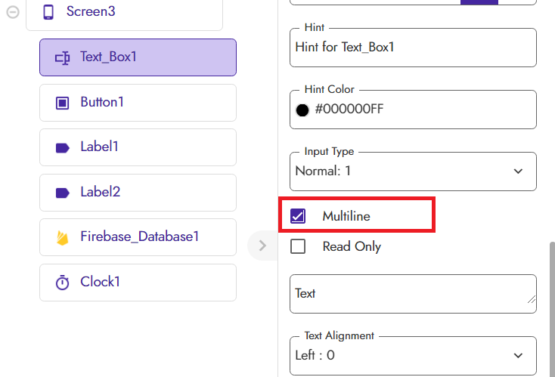Screen dimensions: 555x377
Task: Click the Clock1 stopwatch icon
Action: pos(62,283)
